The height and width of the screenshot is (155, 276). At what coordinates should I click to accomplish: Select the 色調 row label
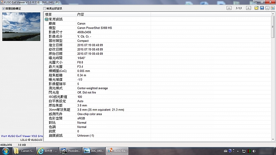pyautogui.click(x=52, y=127)
